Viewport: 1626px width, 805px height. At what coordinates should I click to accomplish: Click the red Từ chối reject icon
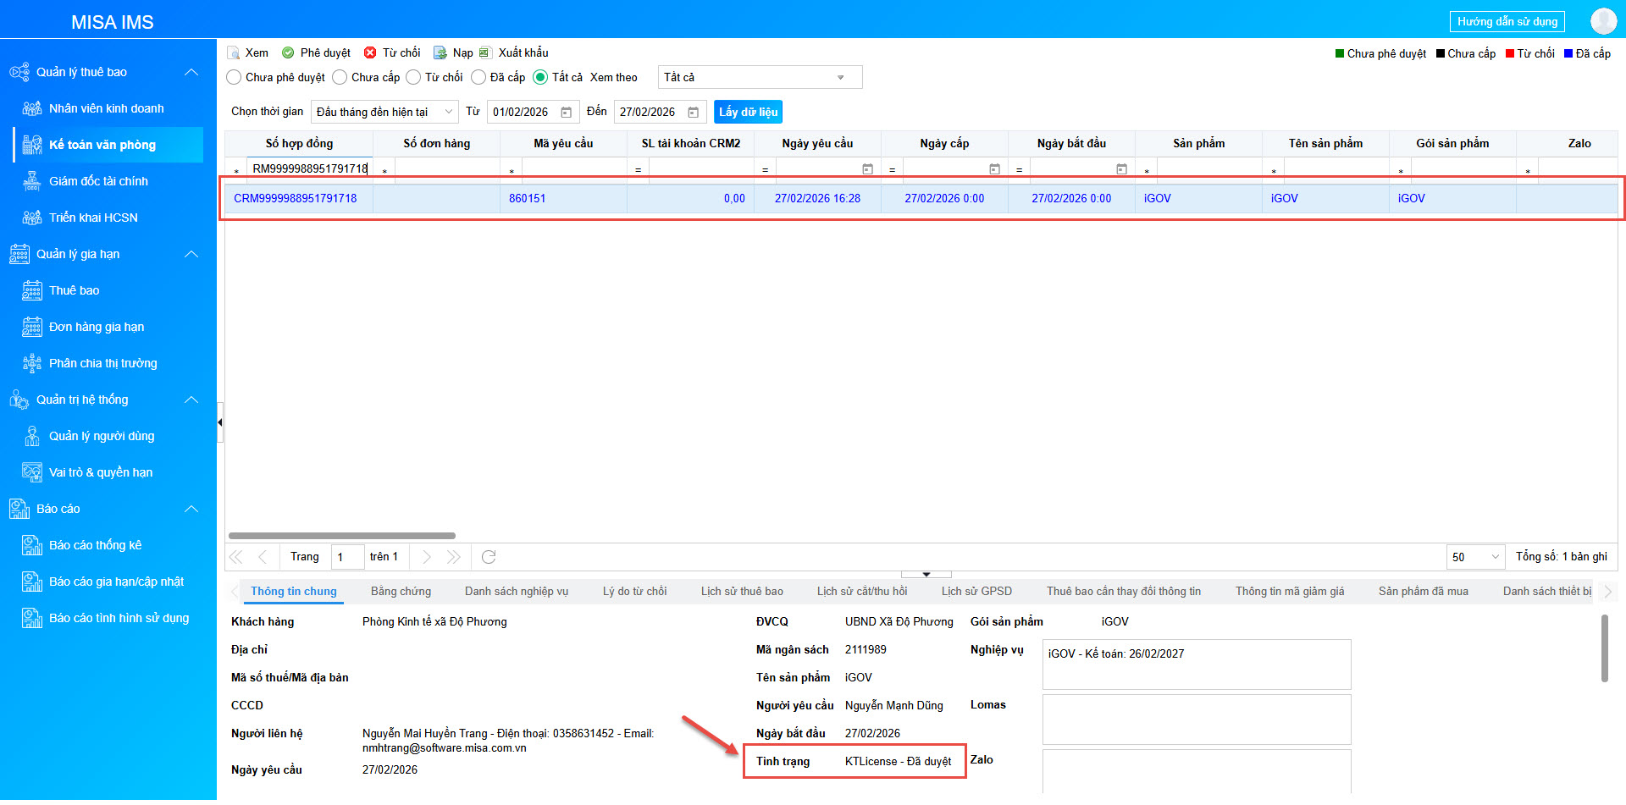tap(370, 53)
